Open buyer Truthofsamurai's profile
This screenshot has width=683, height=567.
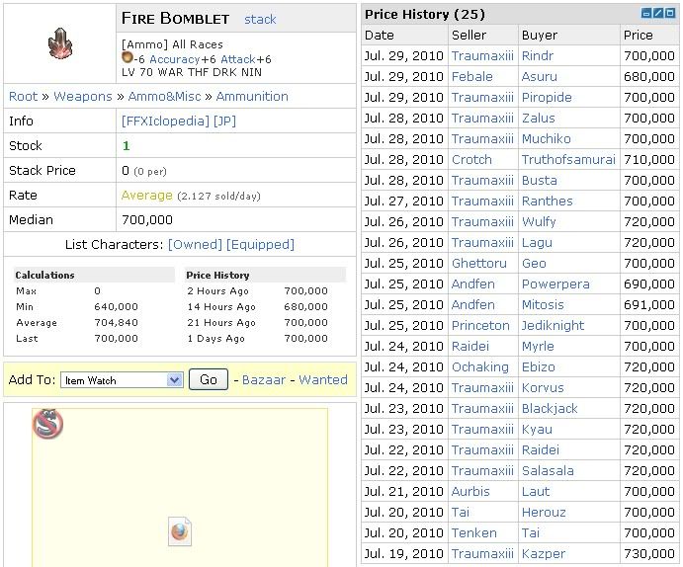point(568,160)
